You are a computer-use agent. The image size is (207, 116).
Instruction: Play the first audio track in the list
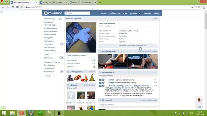click(100, 80)
